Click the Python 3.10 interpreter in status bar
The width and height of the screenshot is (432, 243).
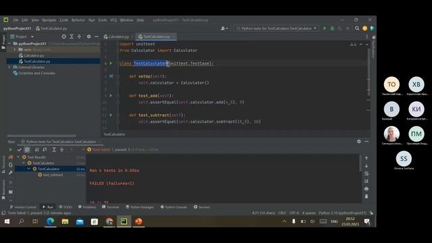(342, 213)
